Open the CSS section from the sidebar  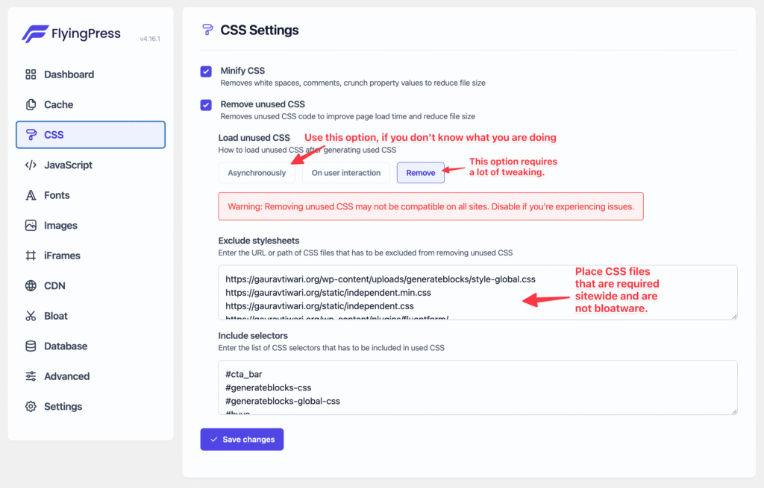pos(90,134)
